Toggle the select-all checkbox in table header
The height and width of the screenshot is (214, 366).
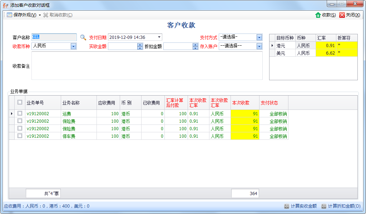point(20,102)
